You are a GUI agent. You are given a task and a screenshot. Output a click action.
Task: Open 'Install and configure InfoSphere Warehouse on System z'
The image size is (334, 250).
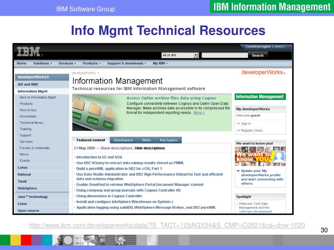click(125, 202)
